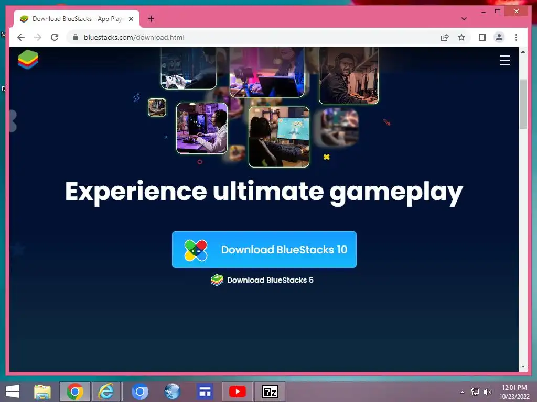The height and width of the screenshot is (402, 537).
Task: Click thumbnail of hands holding game controller
Action: point(189,69)
